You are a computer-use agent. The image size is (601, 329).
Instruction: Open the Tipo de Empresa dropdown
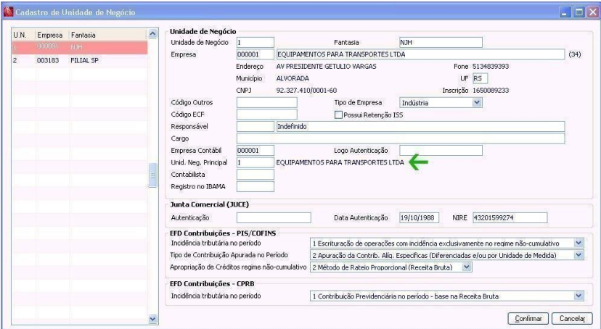476,102
